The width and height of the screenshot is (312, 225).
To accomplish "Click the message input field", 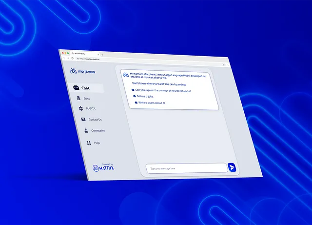I will [187, 168].
